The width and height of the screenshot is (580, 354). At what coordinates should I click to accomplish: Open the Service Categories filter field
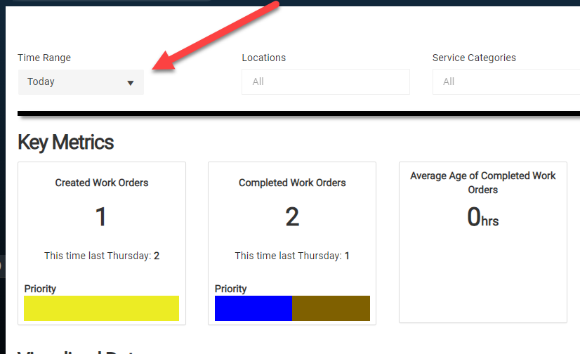[x=506, y=82]
